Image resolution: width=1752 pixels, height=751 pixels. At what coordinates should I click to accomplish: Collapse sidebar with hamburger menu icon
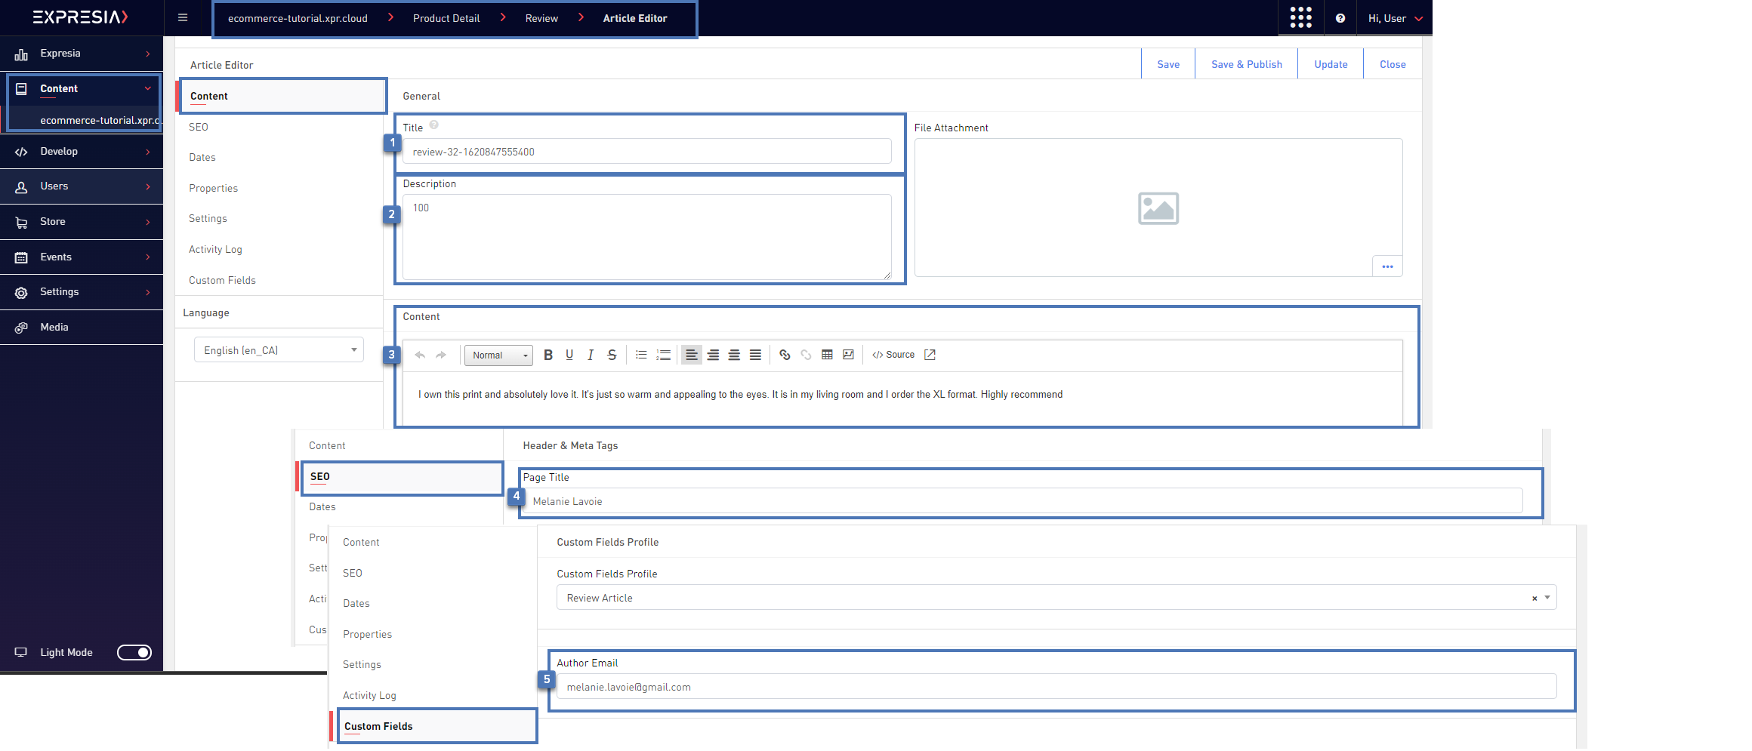point(183,18)
